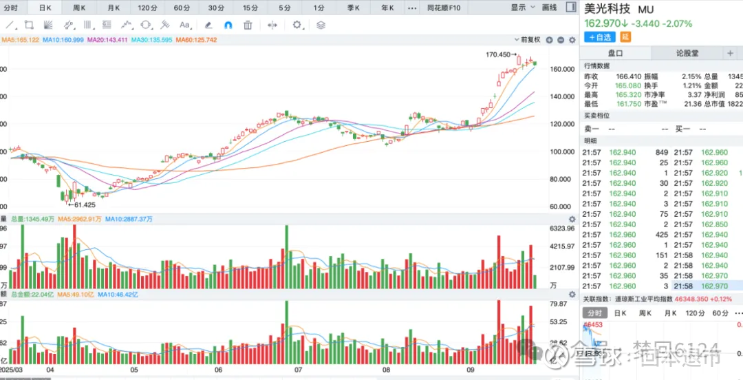743x380 pixels.
Task: Select 日K in related index chart
Action: [620, 313]
